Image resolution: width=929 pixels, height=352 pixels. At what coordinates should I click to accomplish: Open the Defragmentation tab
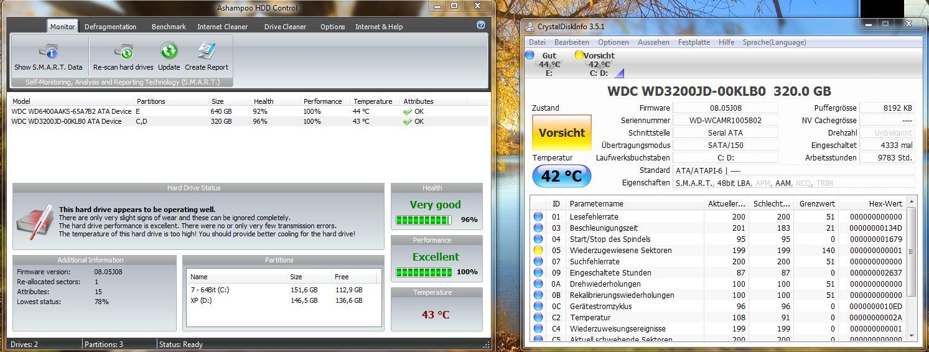tap(110, 27)
